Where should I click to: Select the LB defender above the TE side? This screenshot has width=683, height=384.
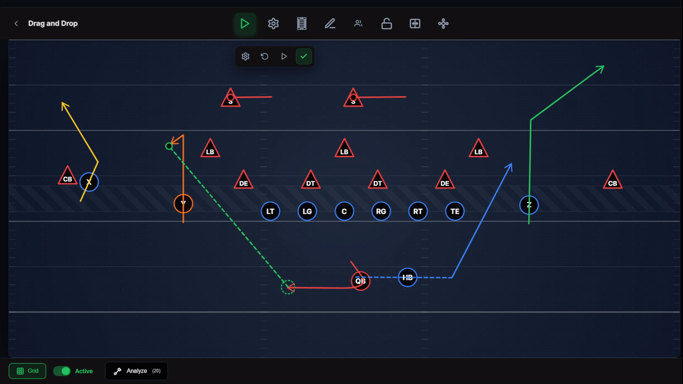click(x=478, y=150)
